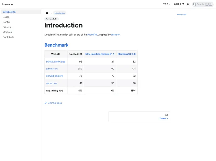Click the Introduction breadcrumb chip
This screenshot has height=161, width=216.
(x=60, y=13)
